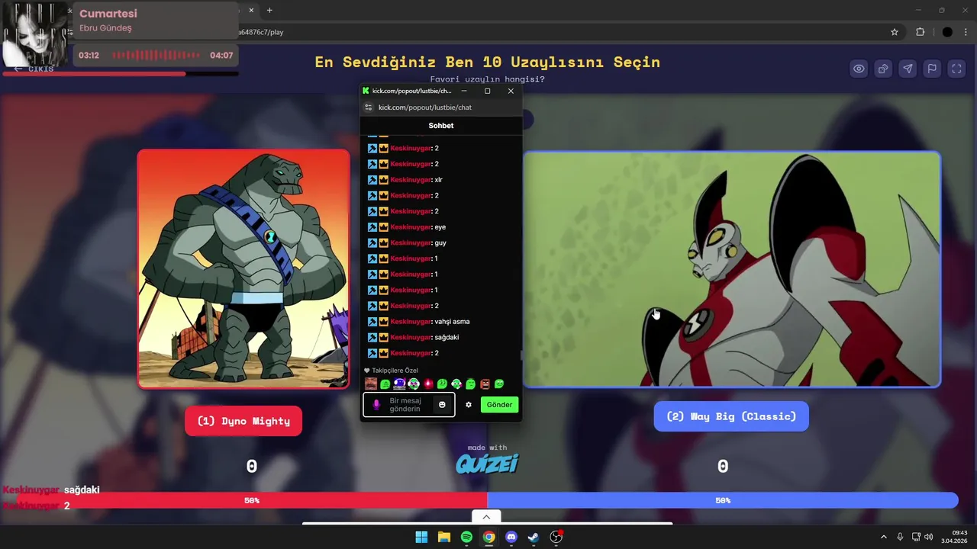This screenshot has width=977, height=549.
Task: Expand the bottom panel chevron-up handle
Action: click(x=486, y=517)
